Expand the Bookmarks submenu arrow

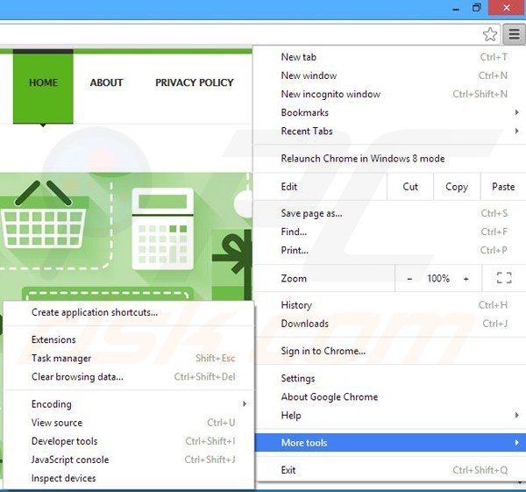coord(517,112)
